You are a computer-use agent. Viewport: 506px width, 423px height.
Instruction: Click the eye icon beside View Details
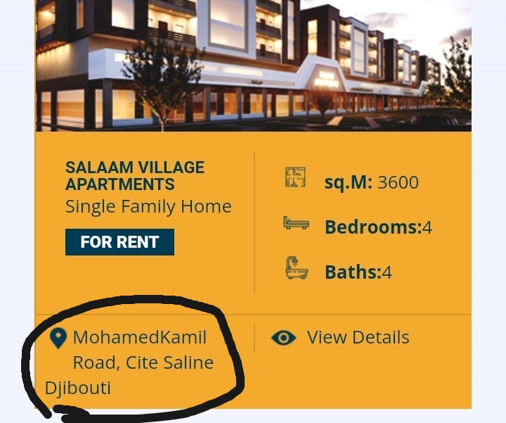283,338
